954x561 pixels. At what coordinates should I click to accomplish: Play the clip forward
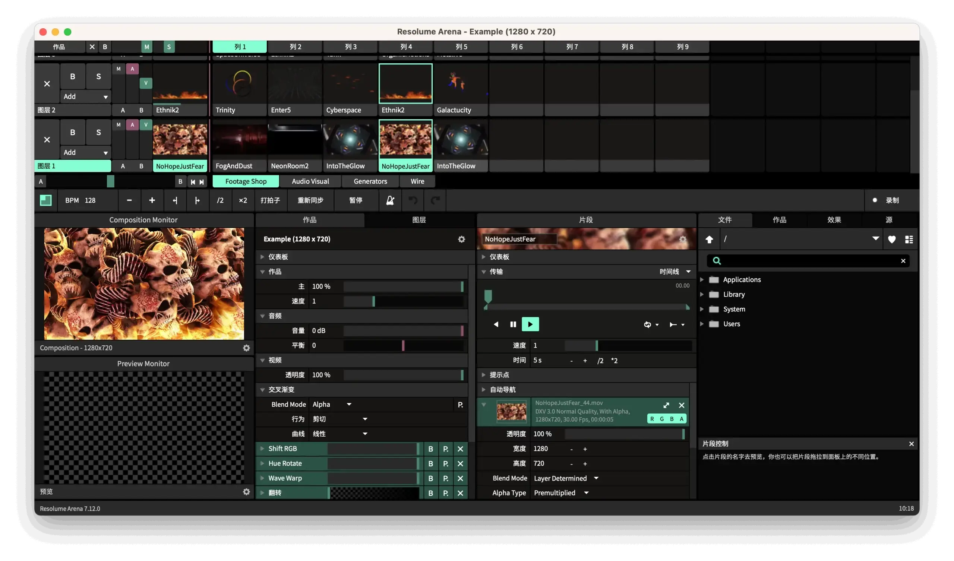point(530,324)
